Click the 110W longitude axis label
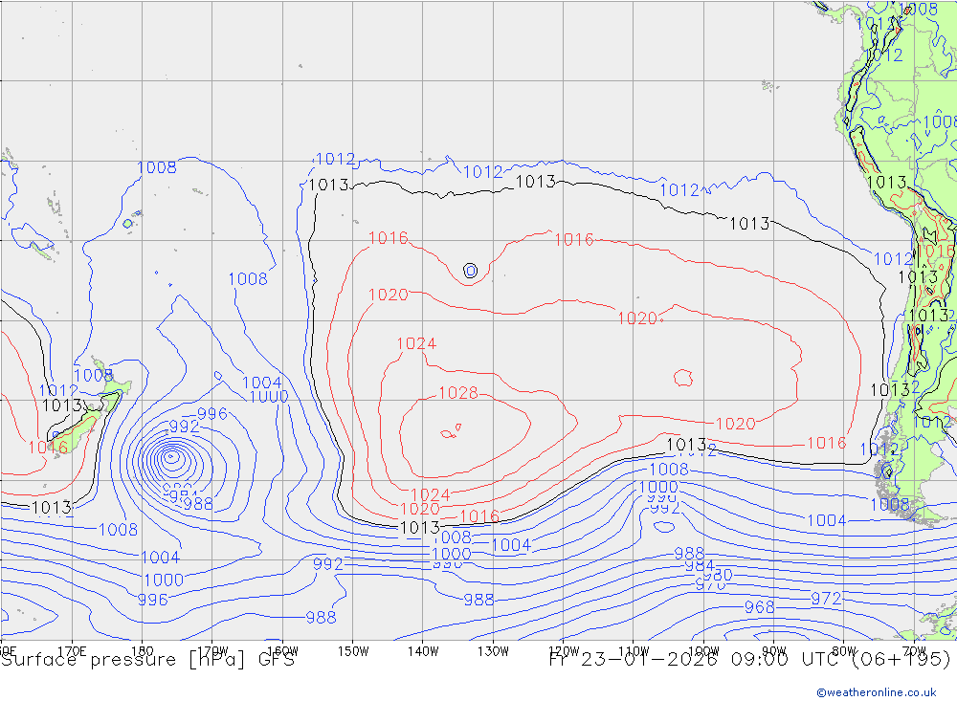The width and height of the screenshot is (957, 701). tap(633, 651)
